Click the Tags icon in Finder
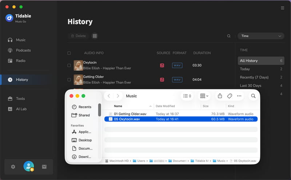Screen dimensions: 291x180 (230, 96)
